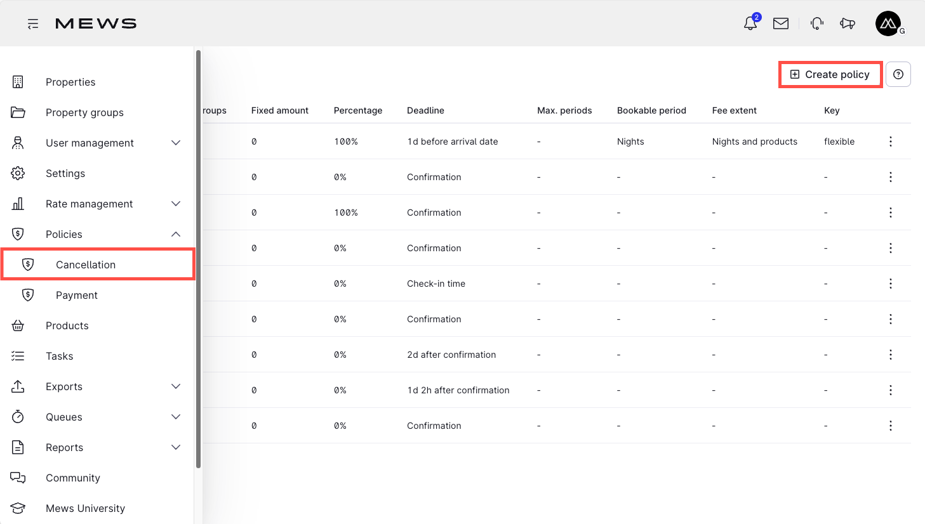This screenshot has width=925, height=524.
Task: Collapse the Policies section chevron
Action: [x=176, y=234]
